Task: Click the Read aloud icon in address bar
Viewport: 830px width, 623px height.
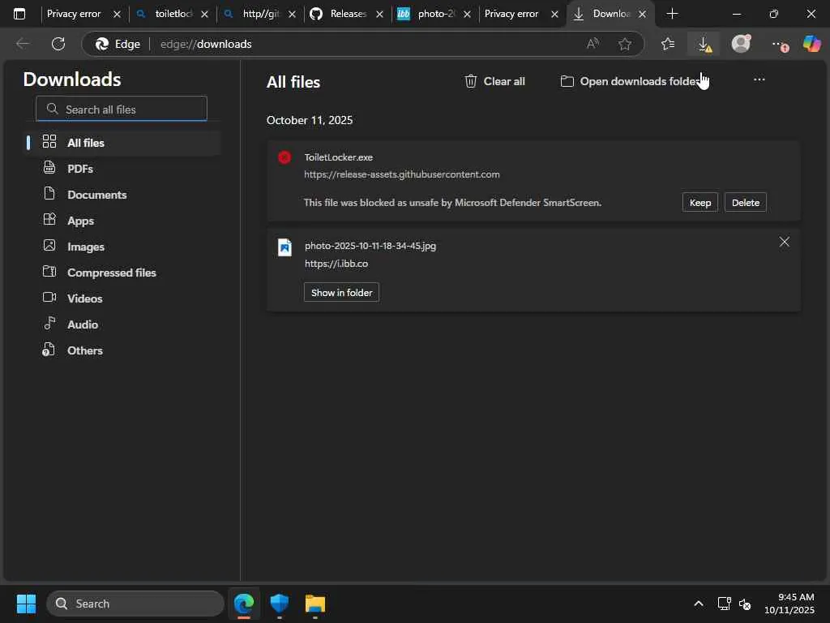Action: coord(593,44)
